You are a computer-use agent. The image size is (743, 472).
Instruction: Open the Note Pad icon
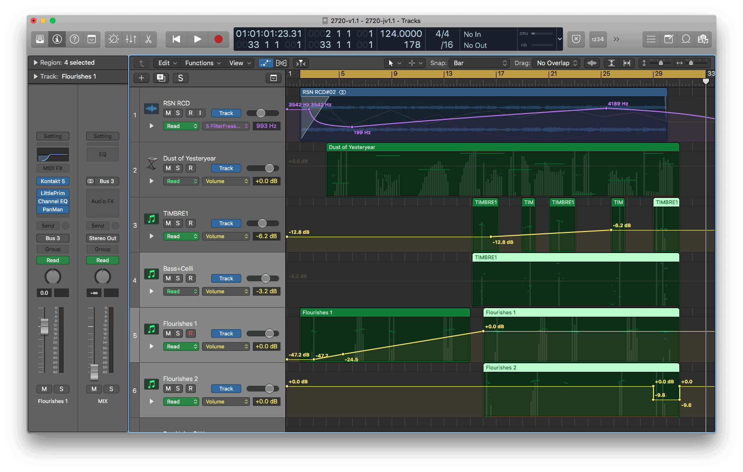tap(668, 39)
